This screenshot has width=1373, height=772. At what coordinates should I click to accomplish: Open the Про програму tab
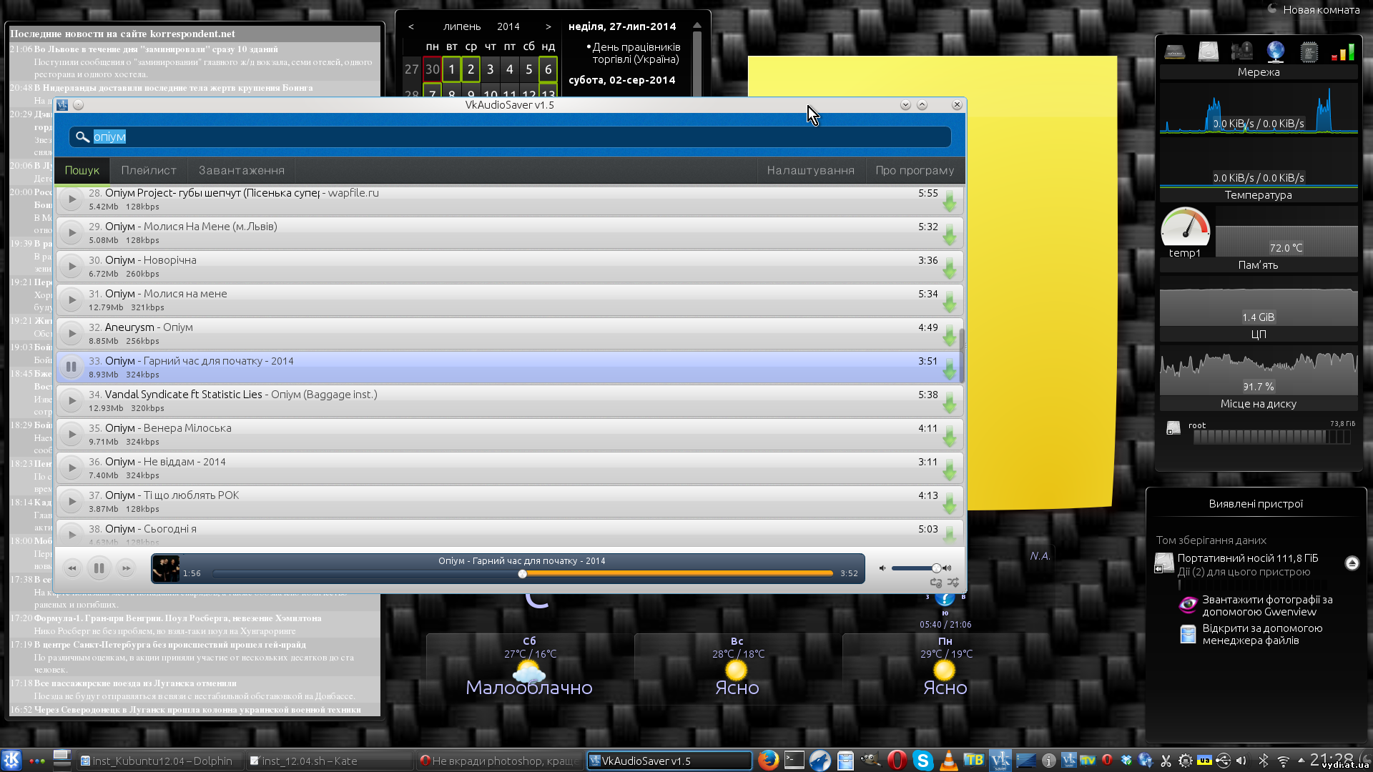point(915,171)
